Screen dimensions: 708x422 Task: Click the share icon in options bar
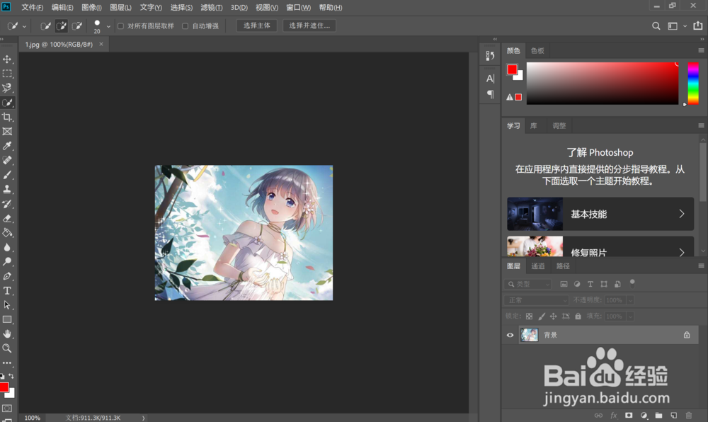tap(698, 25)
